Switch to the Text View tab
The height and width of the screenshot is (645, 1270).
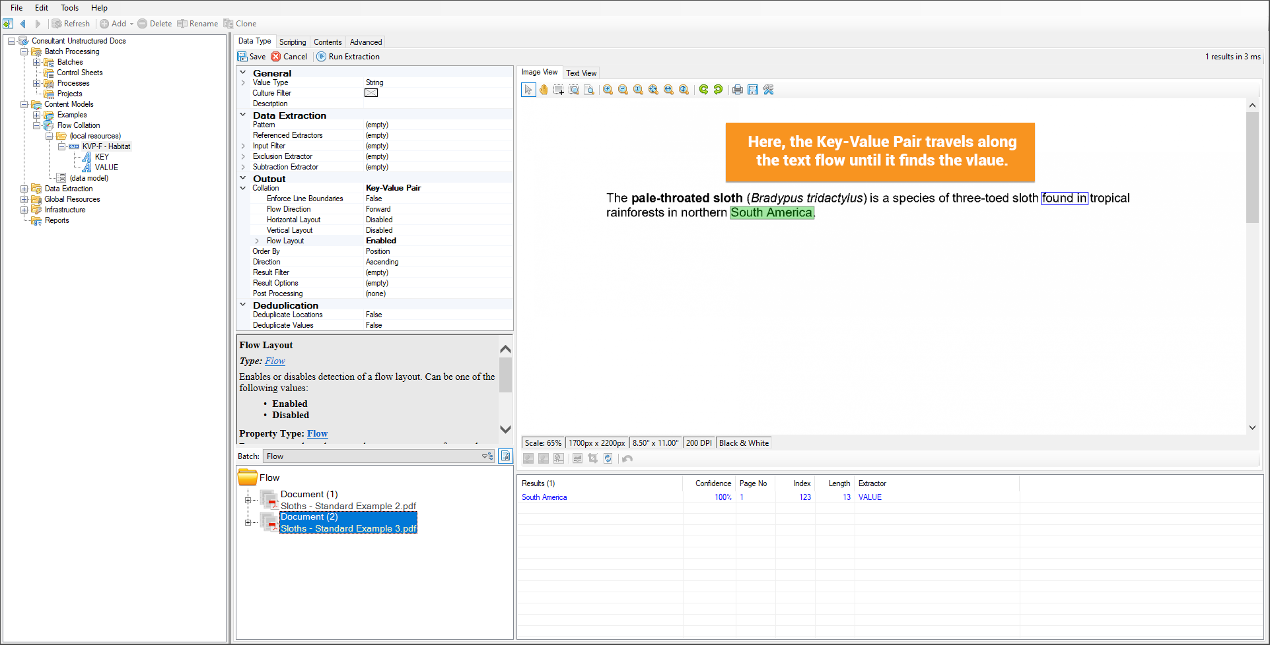coord(581,73)
